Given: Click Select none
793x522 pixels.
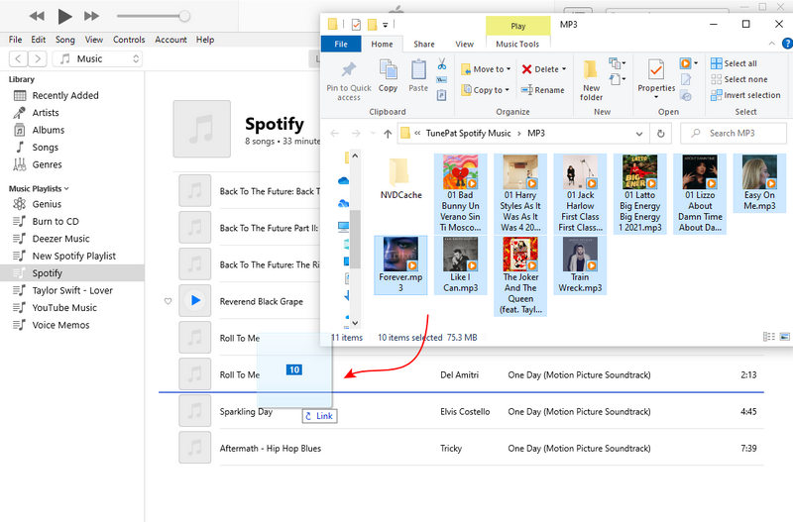Looking at the screenshot, I should point(738,79).
